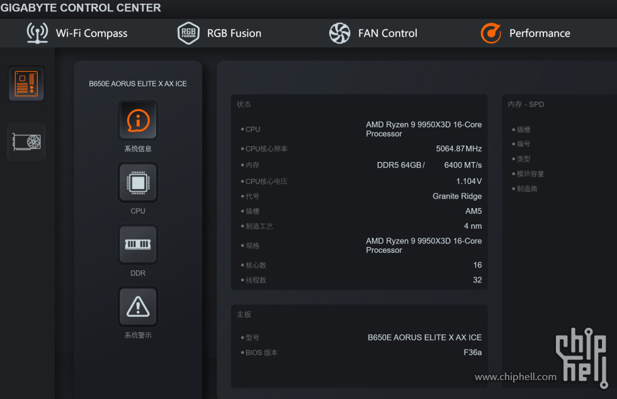Viewport: 617px width, 399px height.
Task: Click the DDR5 64GB memory value
Action: pyautogui.click(x=400, y=165)
